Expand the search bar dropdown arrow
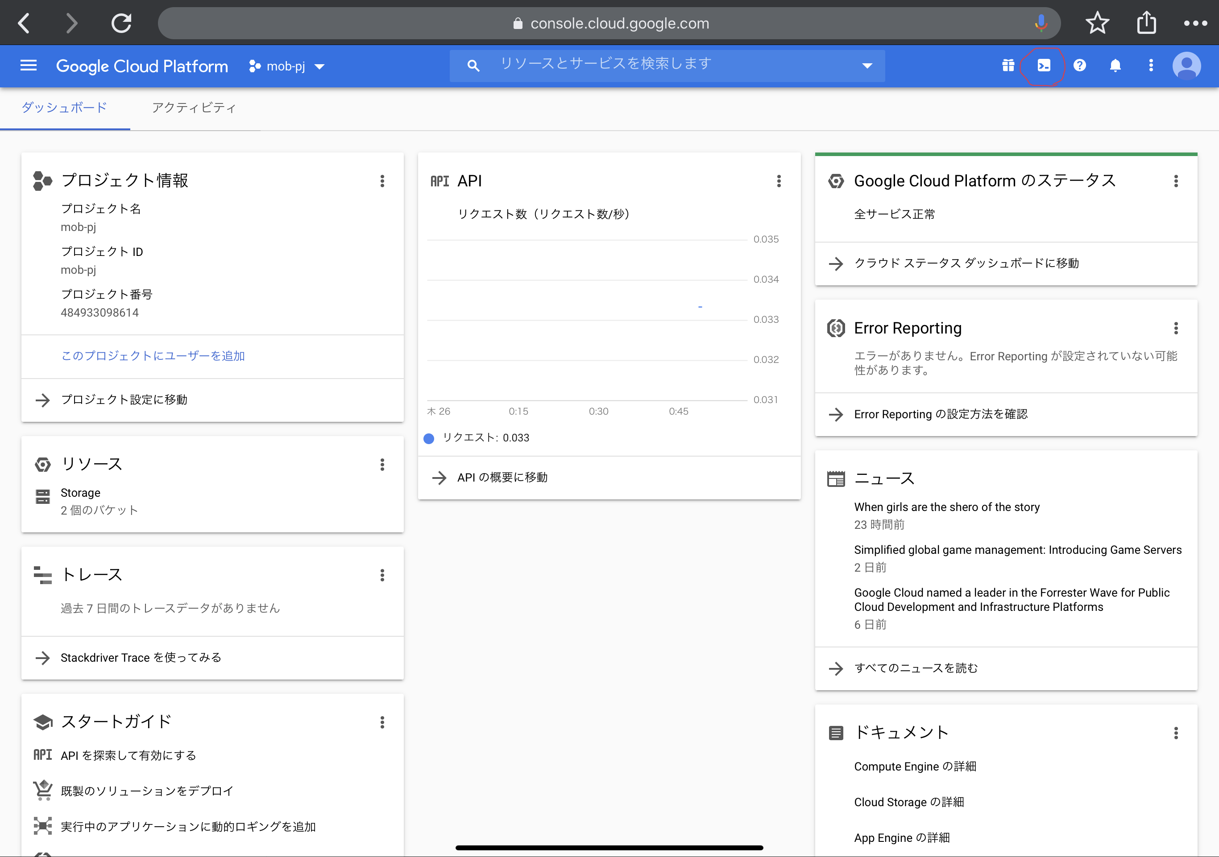Screen dimensions: 1219x857 tap(867, 66)
